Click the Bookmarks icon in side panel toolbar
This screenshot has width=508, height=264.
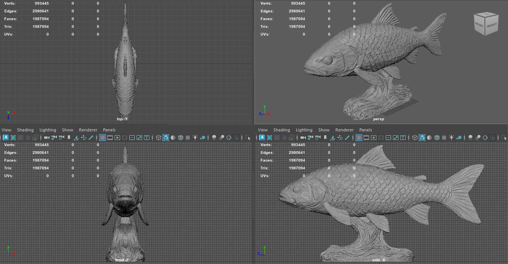coord(325,137)
